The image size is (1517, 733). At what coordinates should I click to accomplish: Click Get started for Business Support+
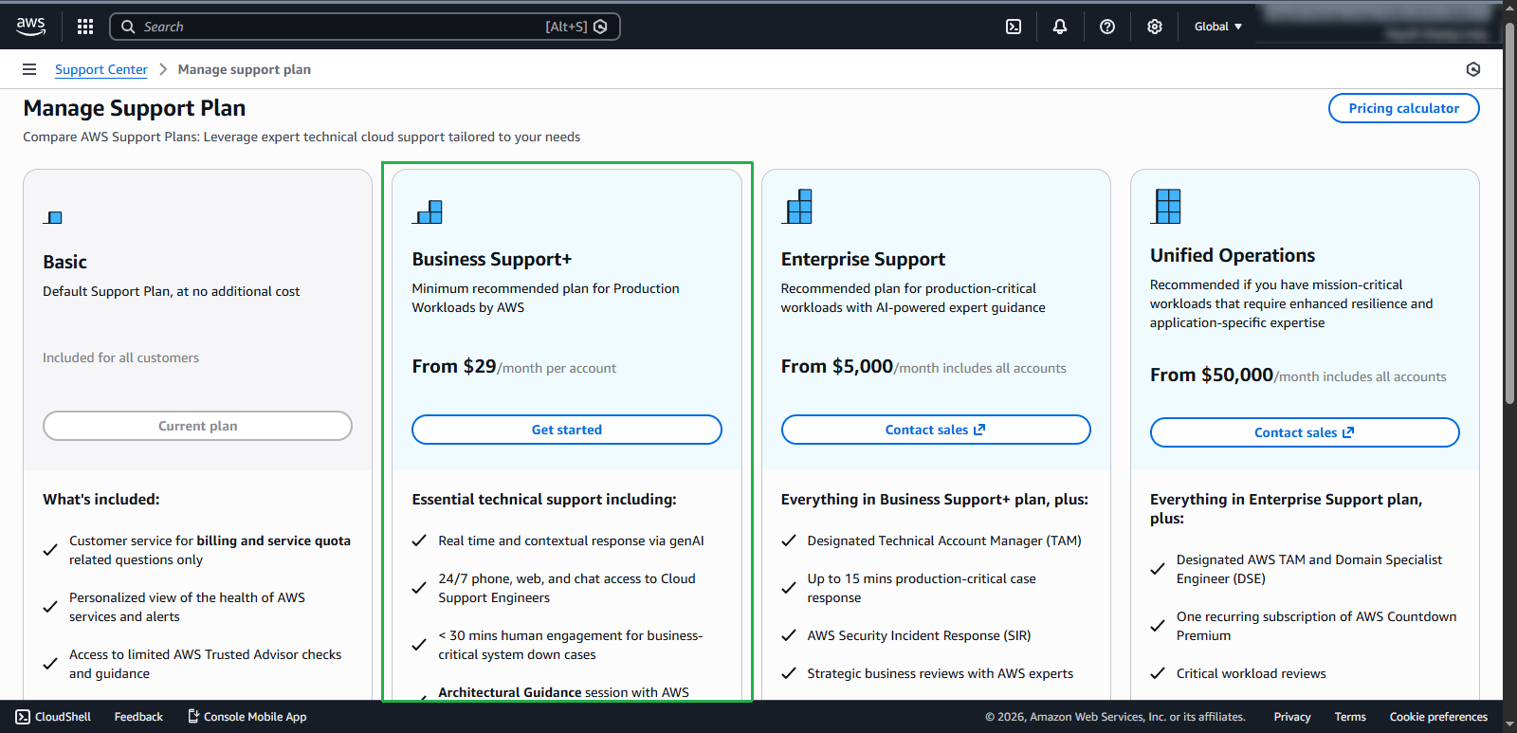tap(567, 430)
